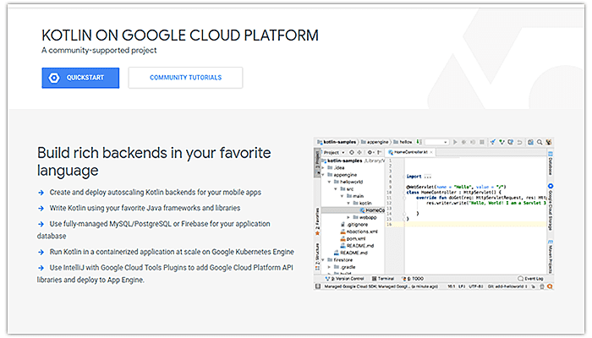Image resolution: width=592 pixels, height=338 pixels.
Task: Click the Search magnifier icon in IDE toolbar
Action: (x=540, y=142)
